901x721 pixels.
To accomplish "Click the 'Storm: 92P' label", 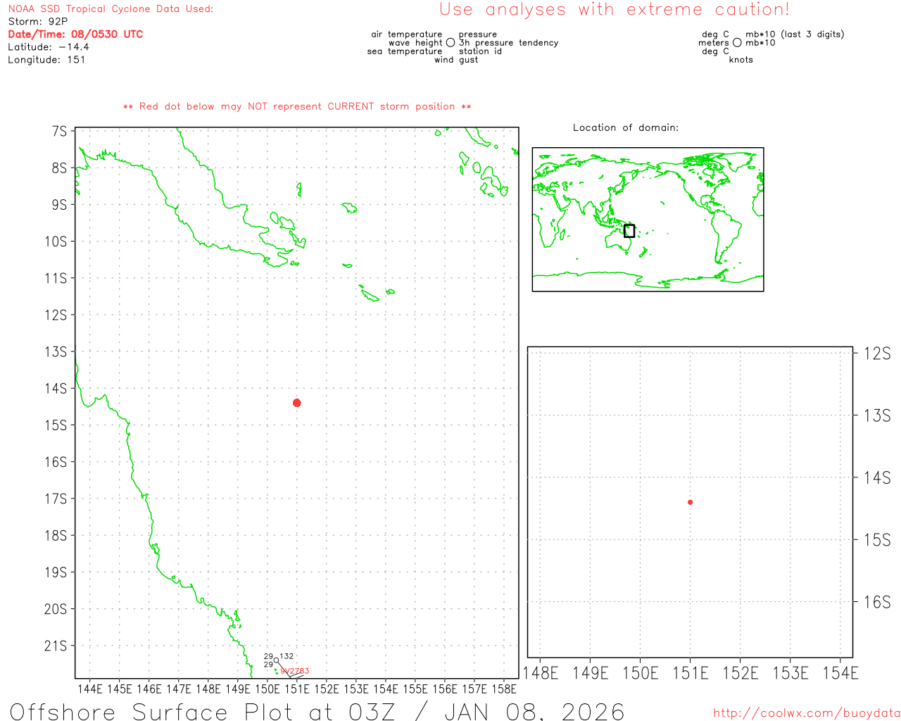I will 38,22.
